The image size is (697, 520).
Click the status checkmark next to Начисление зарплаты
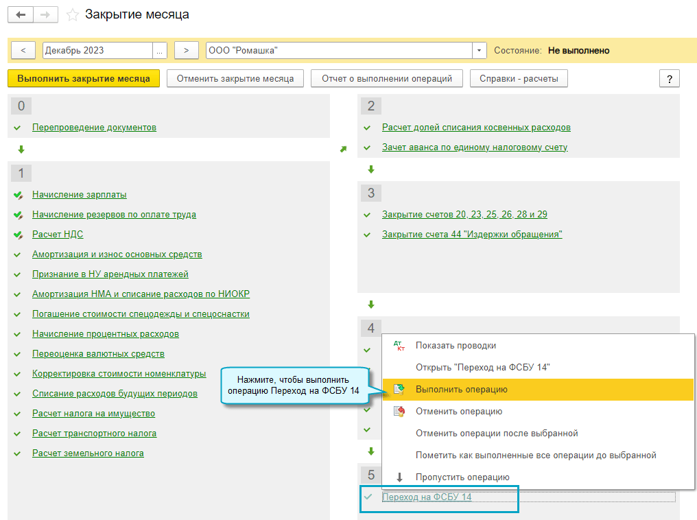(18, 195)
